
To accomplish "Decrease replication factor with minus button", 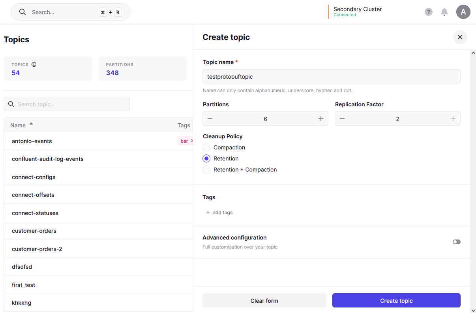I will (342, 119).
